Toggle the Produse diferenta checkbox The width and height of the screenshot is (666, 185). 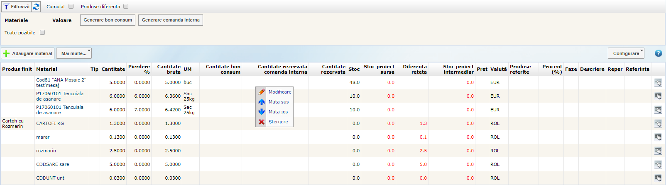[x=126, y=7]
